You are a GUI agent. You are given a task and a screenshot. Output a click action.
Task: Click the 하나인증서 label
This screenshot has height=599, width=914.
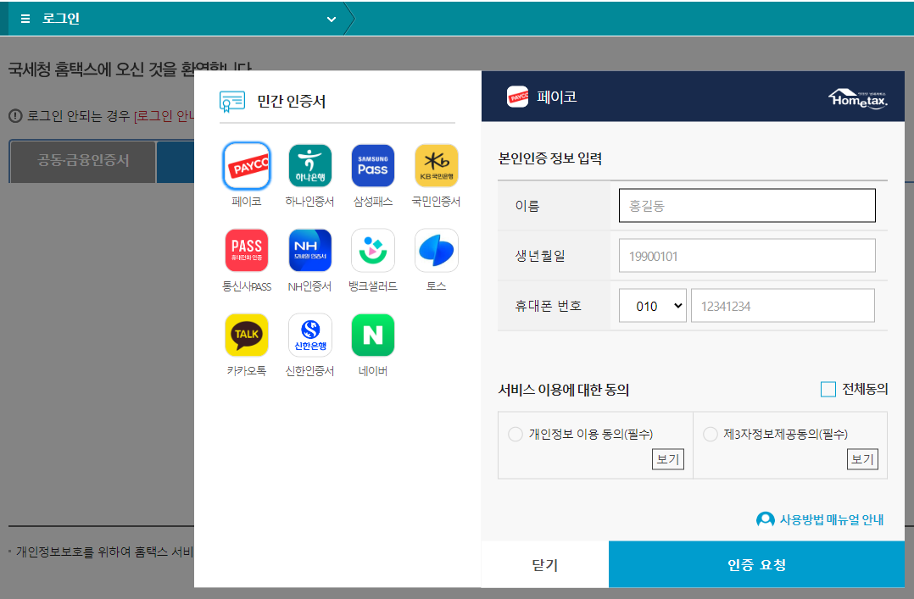(x=309, y=202)
